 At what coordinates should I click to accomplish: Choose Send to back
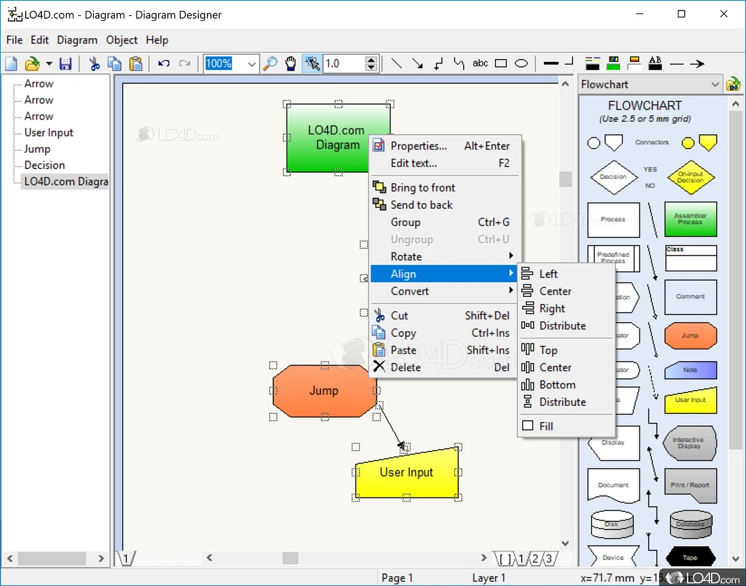(445, 205)
